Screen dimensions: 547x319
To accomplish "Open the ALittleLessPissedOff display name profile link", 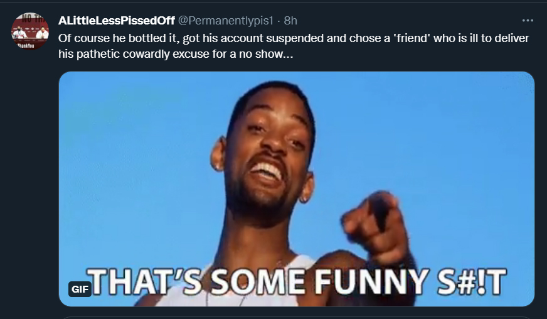I will click(x=117, y=21).
